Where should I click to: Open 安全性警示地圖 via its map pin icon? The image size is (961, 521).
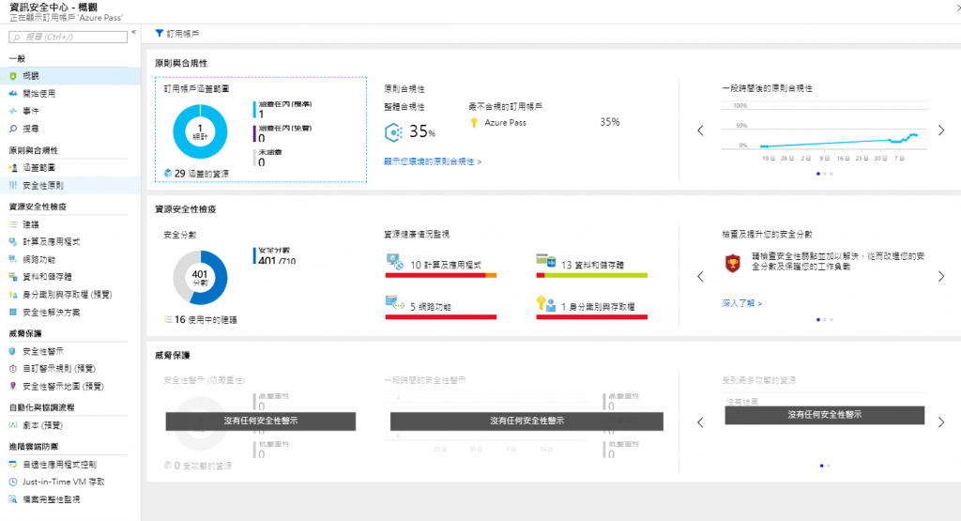click(13, 386)
